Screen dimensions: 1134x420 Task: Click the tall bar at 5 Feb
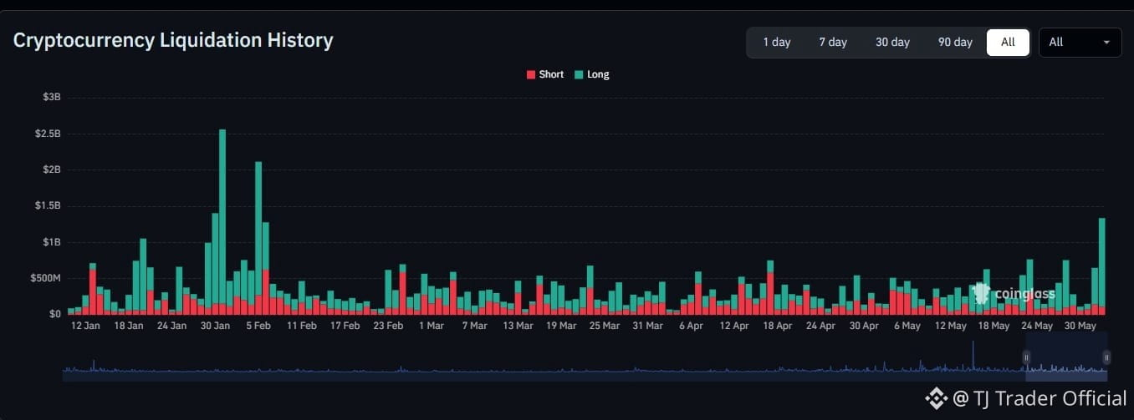click(258, 238)
